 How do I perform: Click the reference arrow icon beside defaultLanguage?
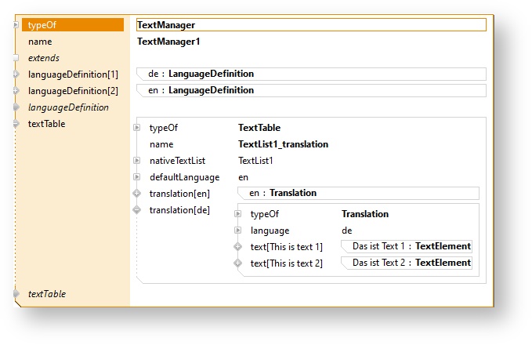point(137,177)
